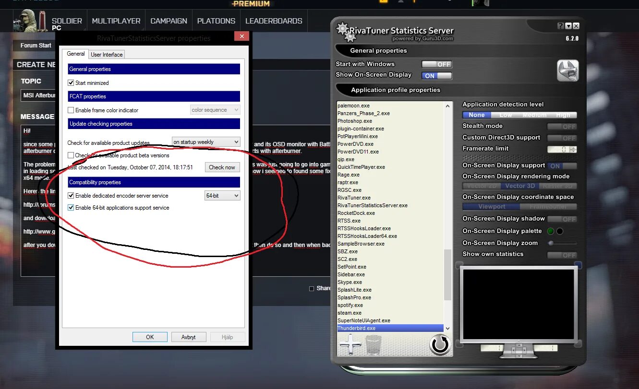This screenshot has height=389, width=639.
Task: Tick the Share checkbox in Battlelog forum
Action: [312, 289]
